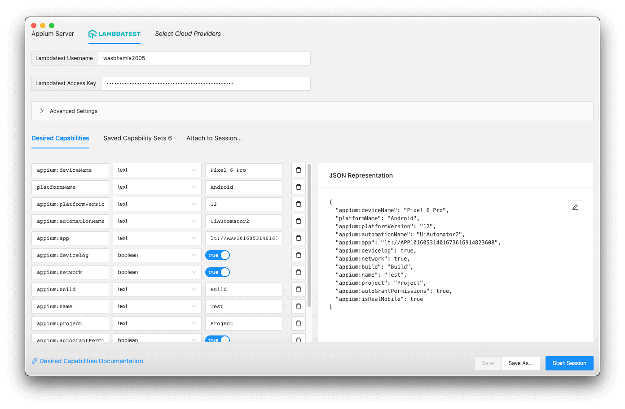
Task: Click the LambdaTest logo icon
Action: coord(92,33)
